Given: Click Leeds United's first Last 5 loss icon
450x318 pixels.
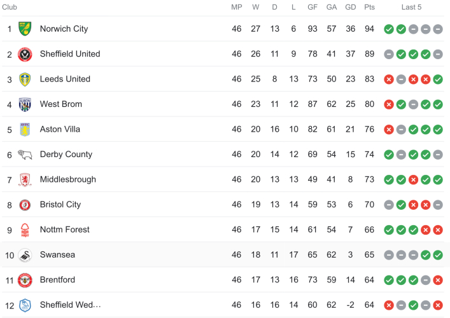Looking at the screenshot, I should pyautogui.click(x=389, y=79).
